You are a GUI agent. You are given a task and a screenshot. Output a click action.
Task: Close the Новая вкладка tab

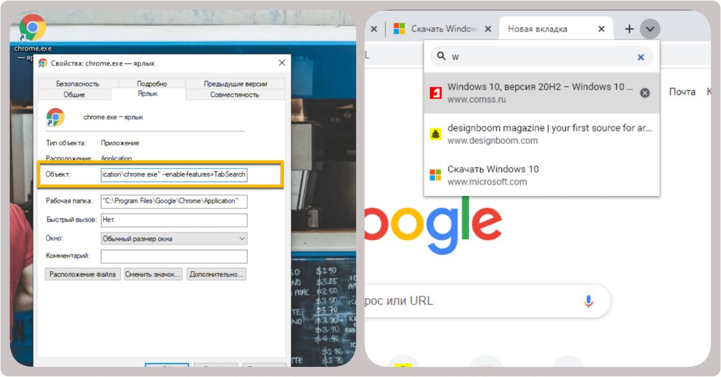tap(602, 29)
